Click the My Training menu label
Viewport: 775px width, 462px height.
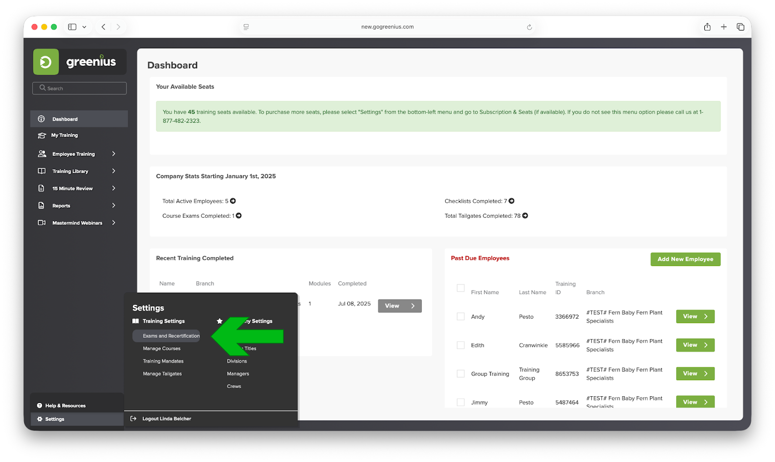tap(64, 135)
